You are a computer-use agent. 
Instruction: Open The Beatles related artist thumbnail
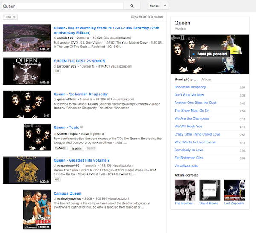coord(185,190)
